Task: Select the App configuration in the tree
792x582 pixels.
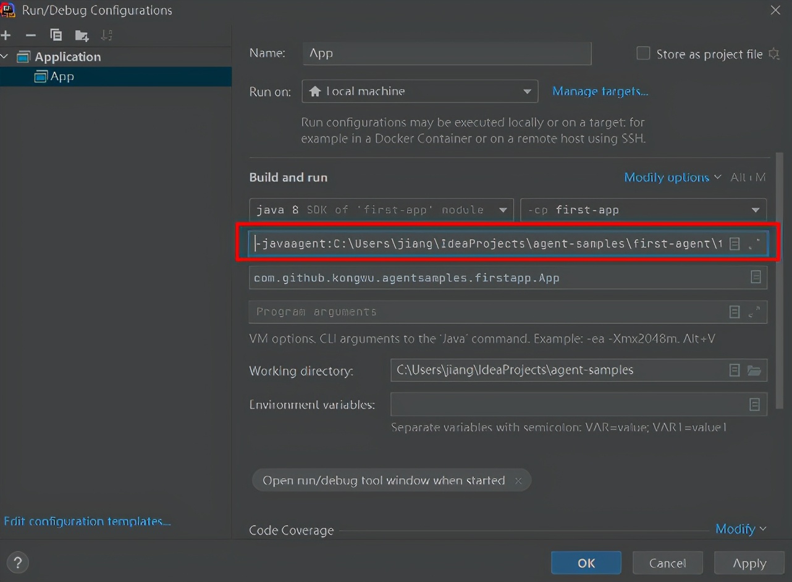Action: [x=62, y=77]
